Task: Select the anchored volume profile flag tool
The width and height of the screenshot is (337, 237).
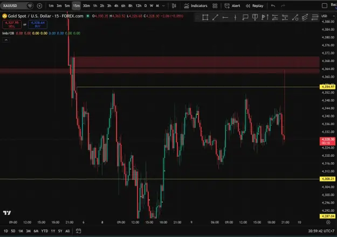Action: click(x=265, y=17)
